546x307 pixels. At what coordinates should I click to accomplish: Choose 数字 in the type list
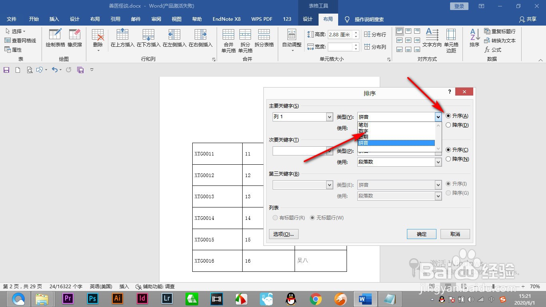coord(396,131)
